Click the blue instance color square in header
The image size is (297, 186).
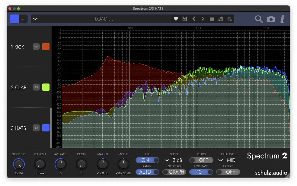15,19
